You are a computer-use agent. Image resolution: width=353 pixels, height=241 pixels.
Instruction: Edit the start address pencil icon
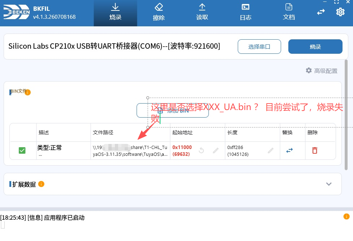click(x=216, y=150)
